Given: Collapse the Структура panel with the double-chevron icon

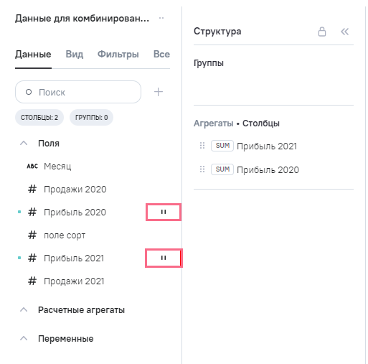Looking at the screenshot, I should click(x=344, y=32).
